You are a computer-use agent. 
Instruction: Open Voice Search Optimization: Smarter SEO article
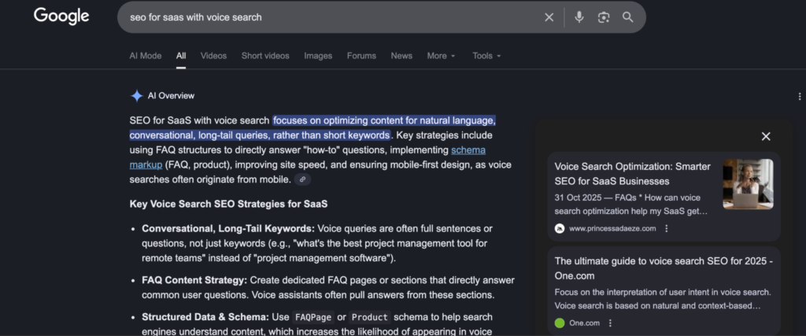[633, 174]
